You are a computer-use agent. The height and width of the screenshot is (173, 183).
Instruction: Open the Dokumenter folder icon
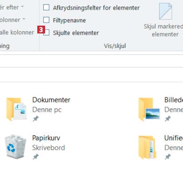(x=16, y=110)
